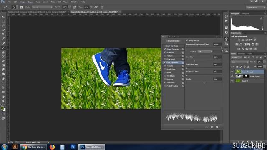Image resolution: width=267 pixels, height=150 pixels.
Task: Select the Eyedropper tool
Action: pyautogui.click(x=3, y=39)
